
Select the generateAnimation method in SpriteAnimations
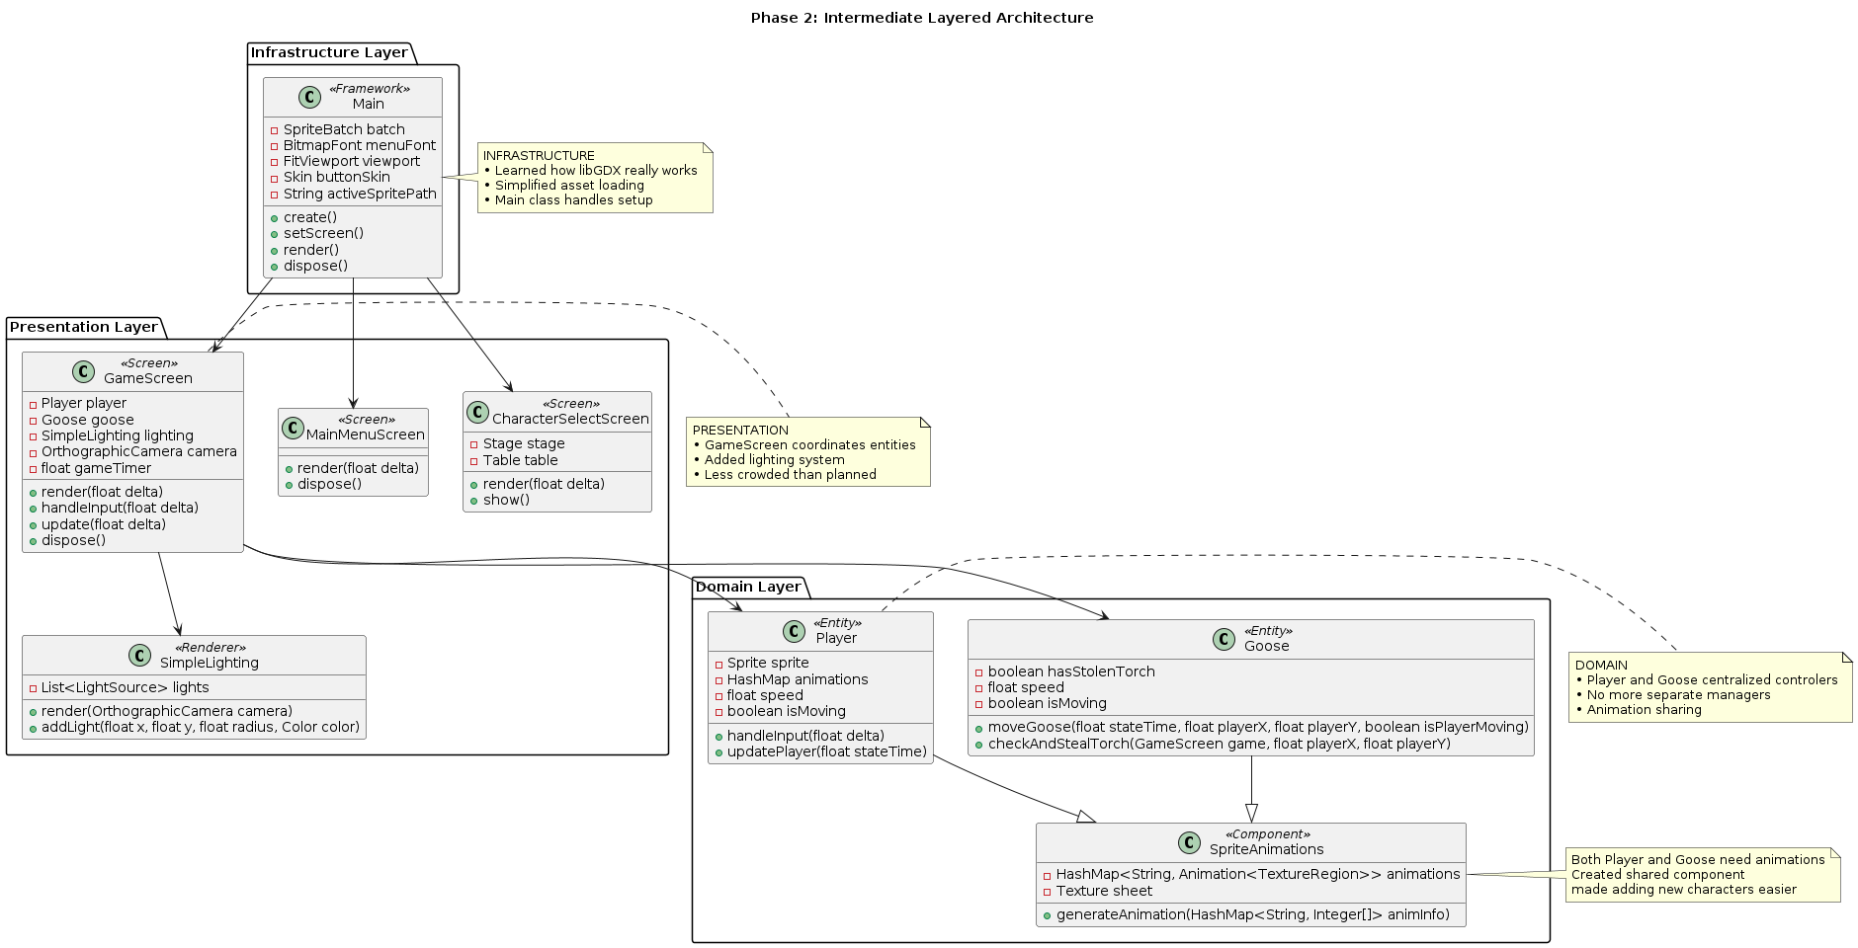click(x=1252, y=915)
